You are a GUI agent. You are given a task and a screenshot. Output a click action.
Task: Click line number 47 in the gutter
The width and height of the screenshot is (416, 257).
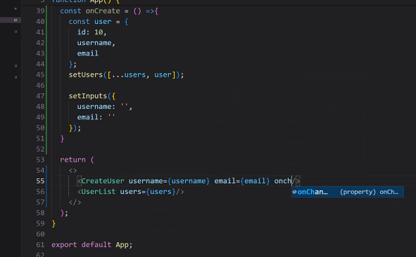pyautogui.click(x=40, y=96)
